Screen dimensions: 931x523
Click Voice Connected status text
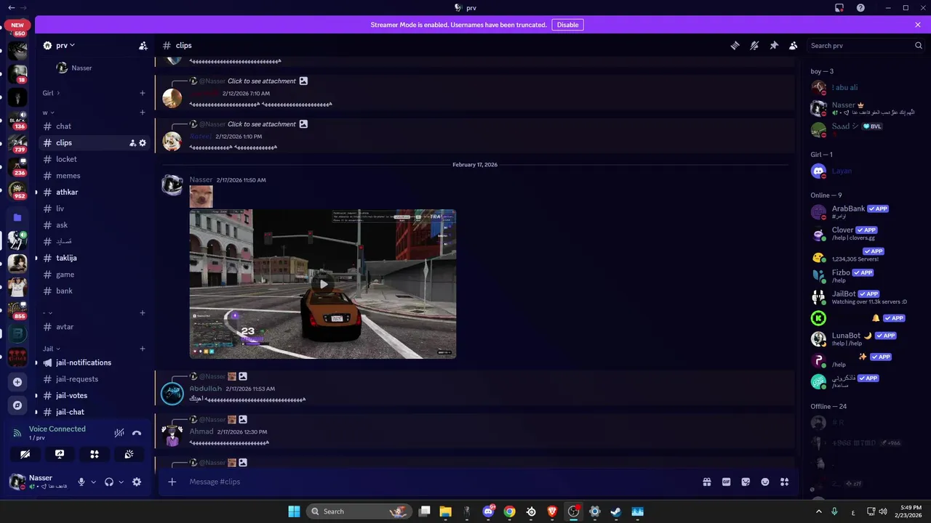[x=57, y=429]
